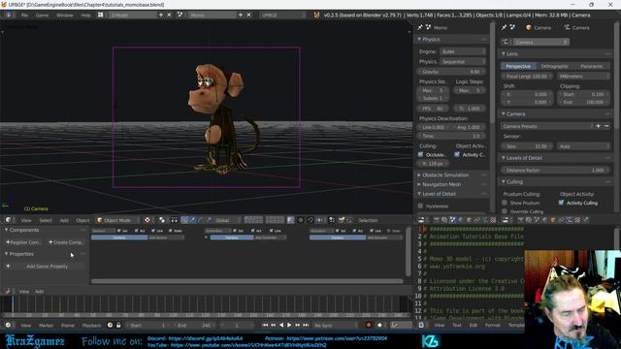Click the lock icon in timeline header
Viewport: 621px width, 349px height.
tap(118, 325)
